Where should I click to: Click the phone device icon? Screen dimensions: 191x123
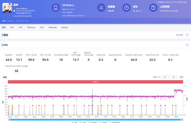(x=55, y=8)
